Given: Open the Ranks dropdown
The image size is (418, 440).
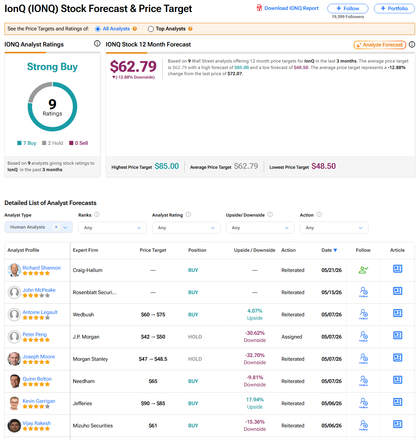Looking at the screenshot, I should tap(113, 228).
